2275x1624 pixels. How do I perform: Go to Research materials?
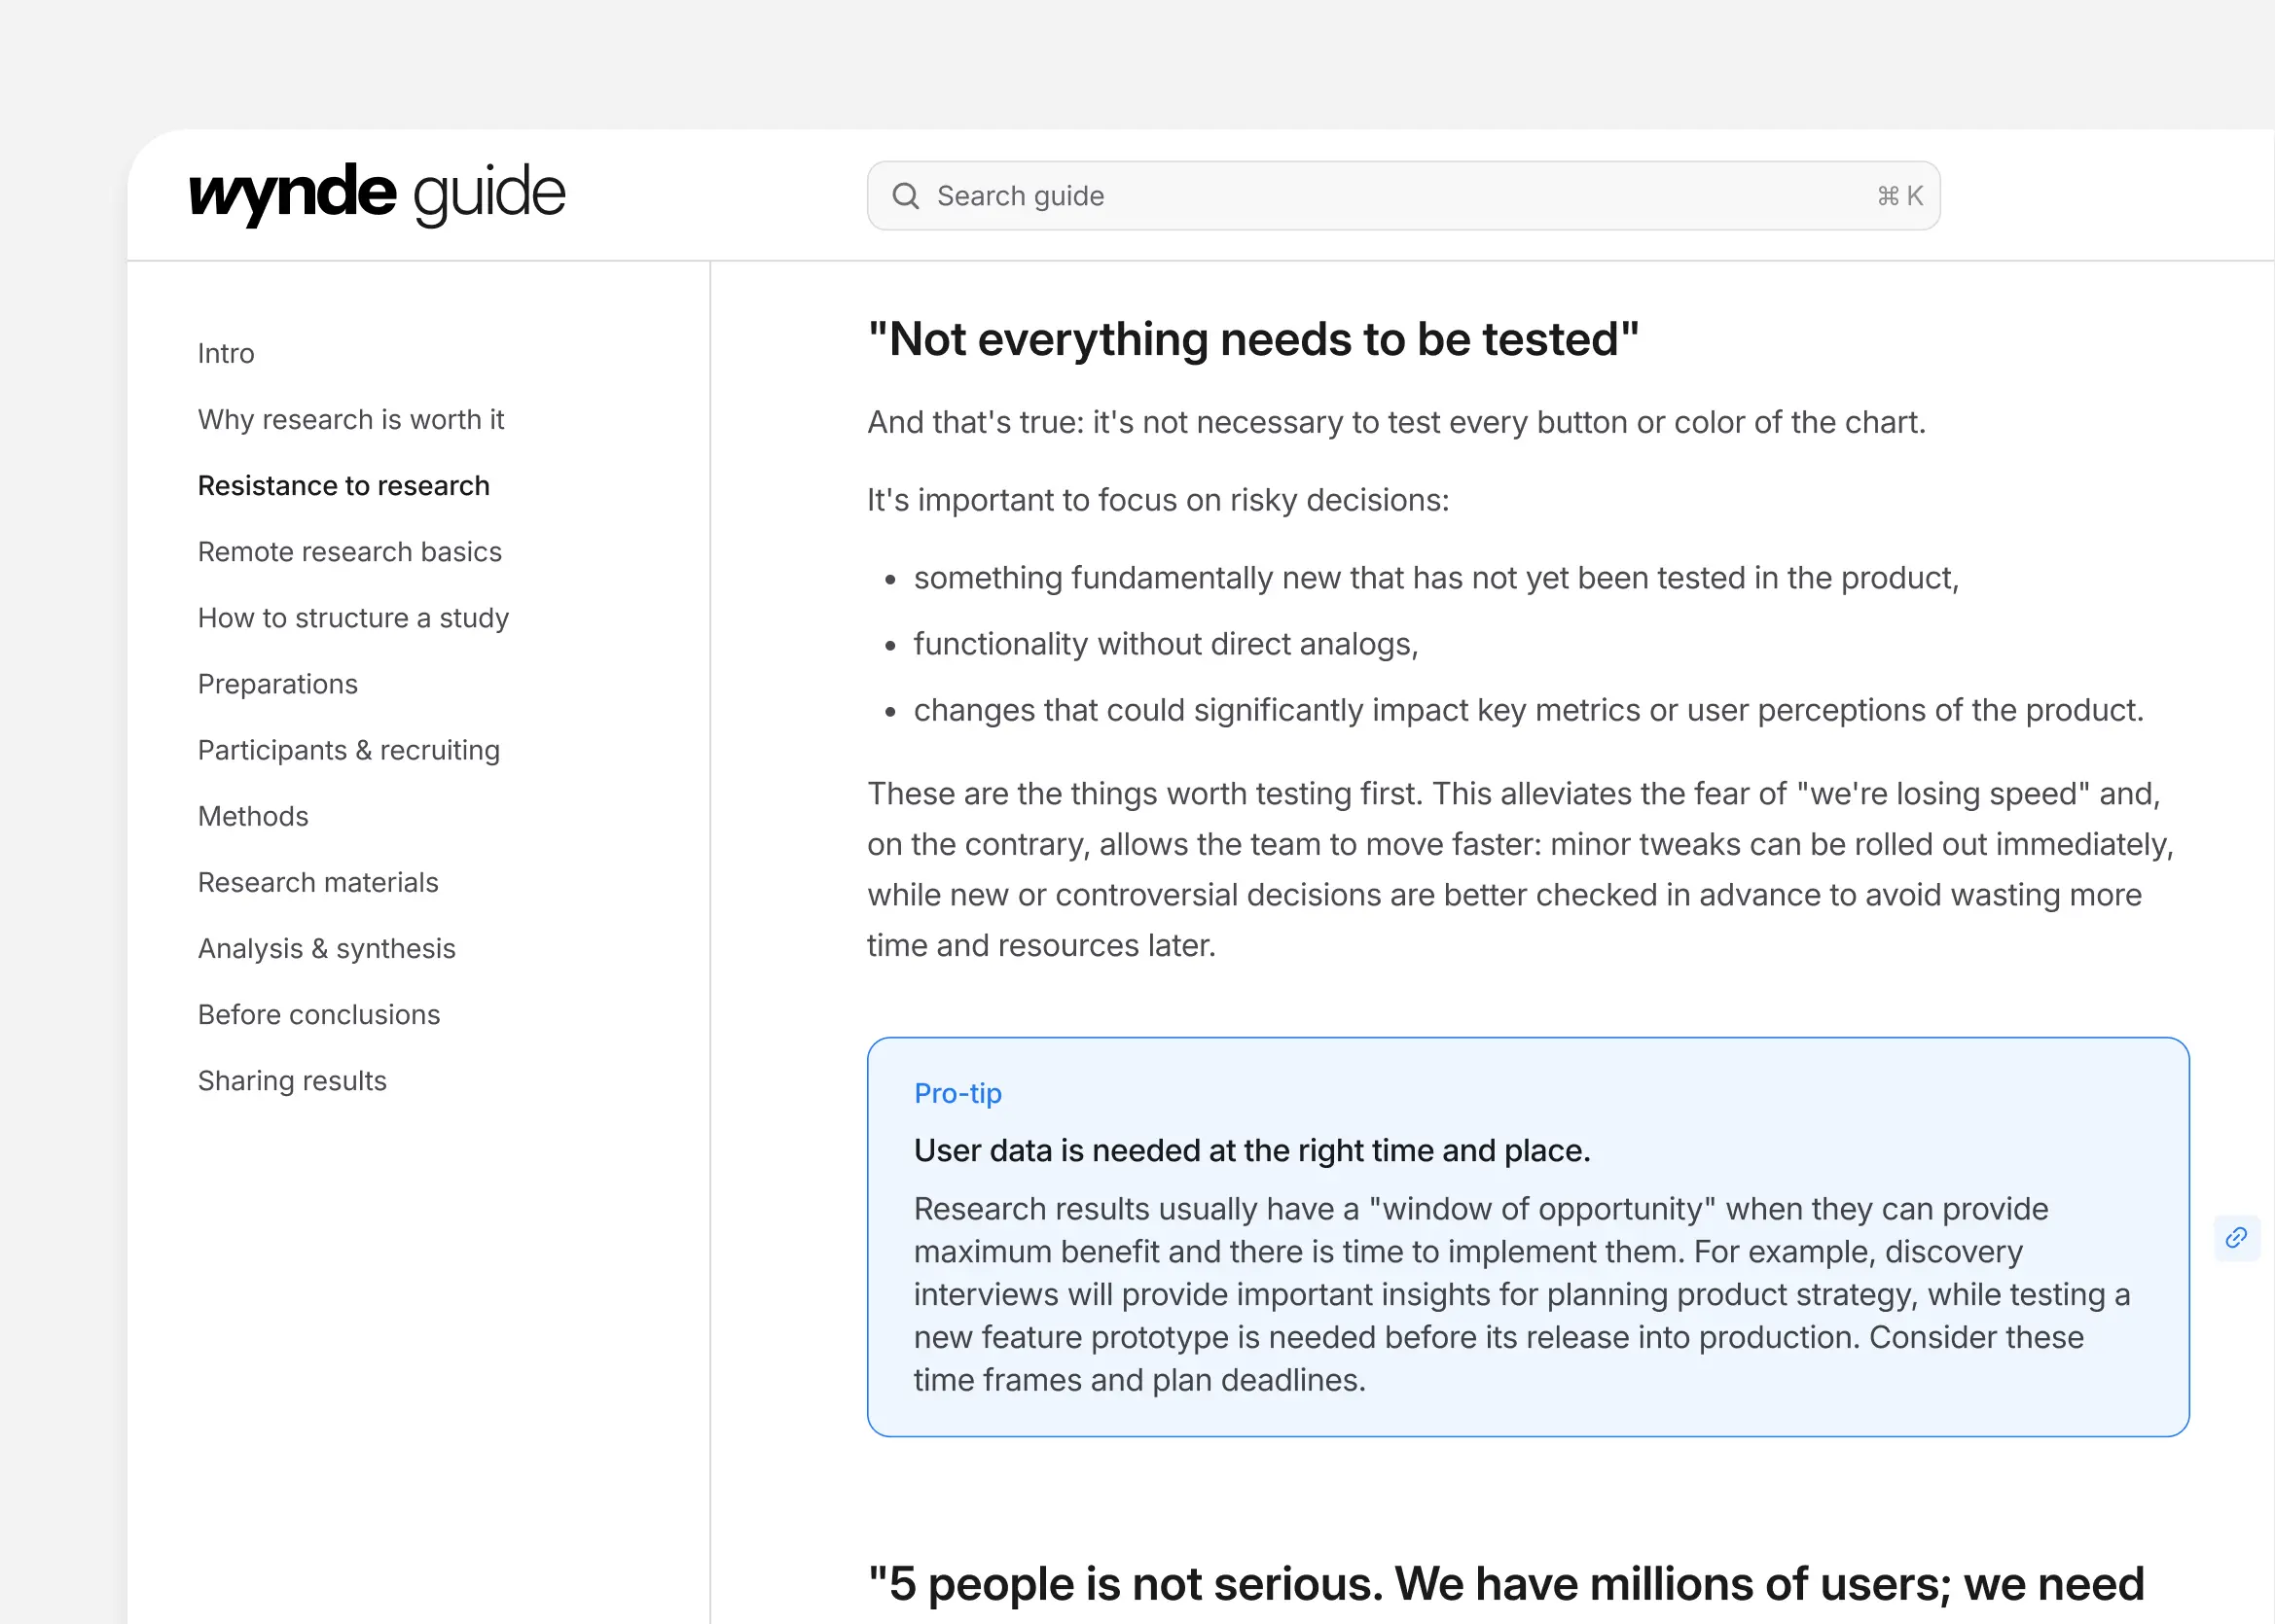[318, 882]
